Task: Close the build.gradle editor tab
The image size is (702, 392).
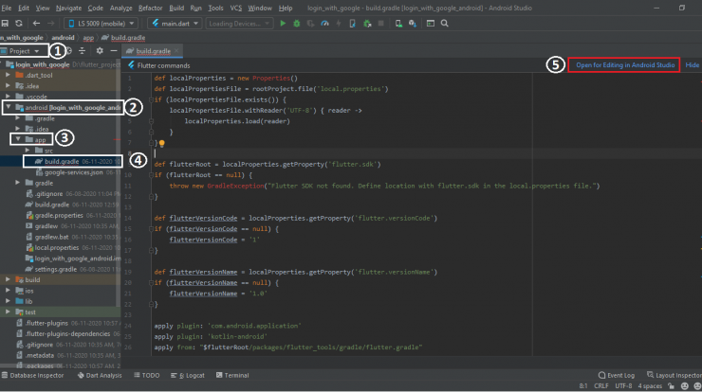Action: point(176,51)
